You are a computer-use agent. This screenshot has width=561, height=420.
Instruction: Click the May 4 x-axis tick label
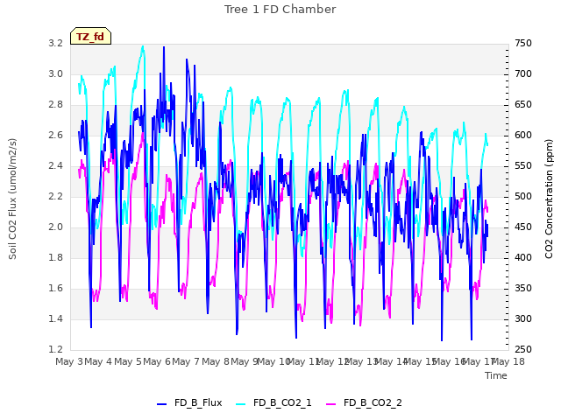pos(98,361)
